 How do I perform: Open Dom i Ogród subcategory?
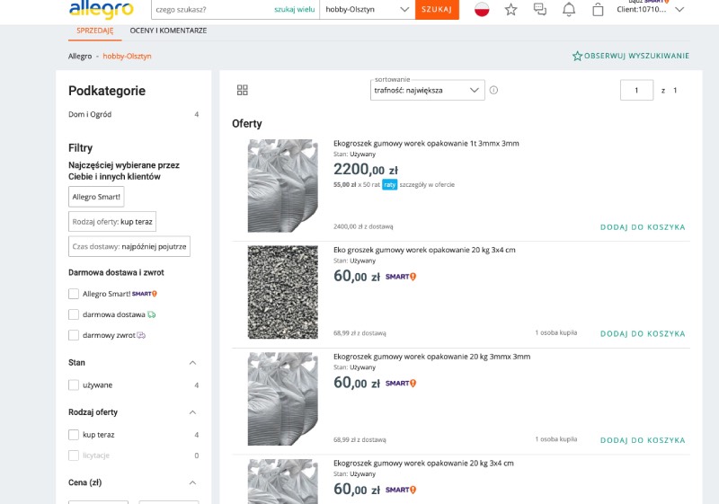pyautogui.click(x=90, y=115)
